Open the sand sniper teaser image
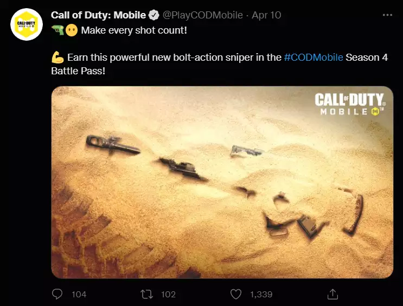Viewport: 403px width, 306px height. pos(222,182)
